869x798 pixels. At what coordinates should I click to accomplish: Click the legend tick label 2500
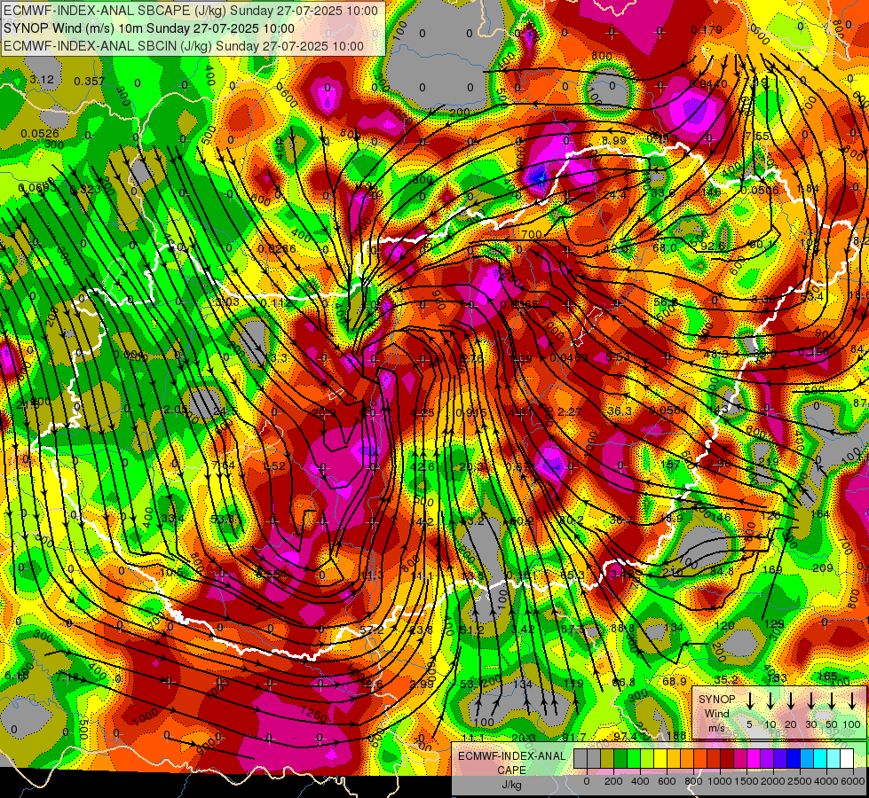[x=800, y=781]
